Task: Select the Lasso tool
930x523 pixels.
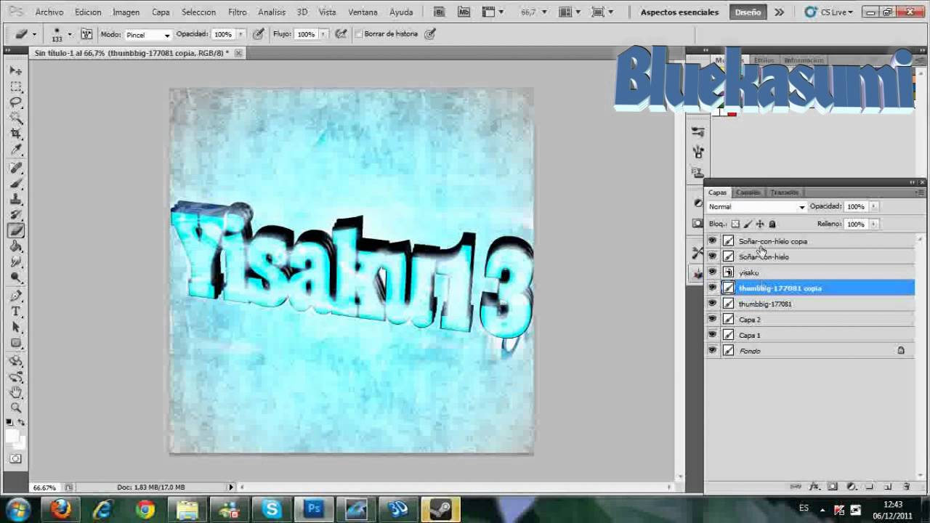Action: click(16, 102)
